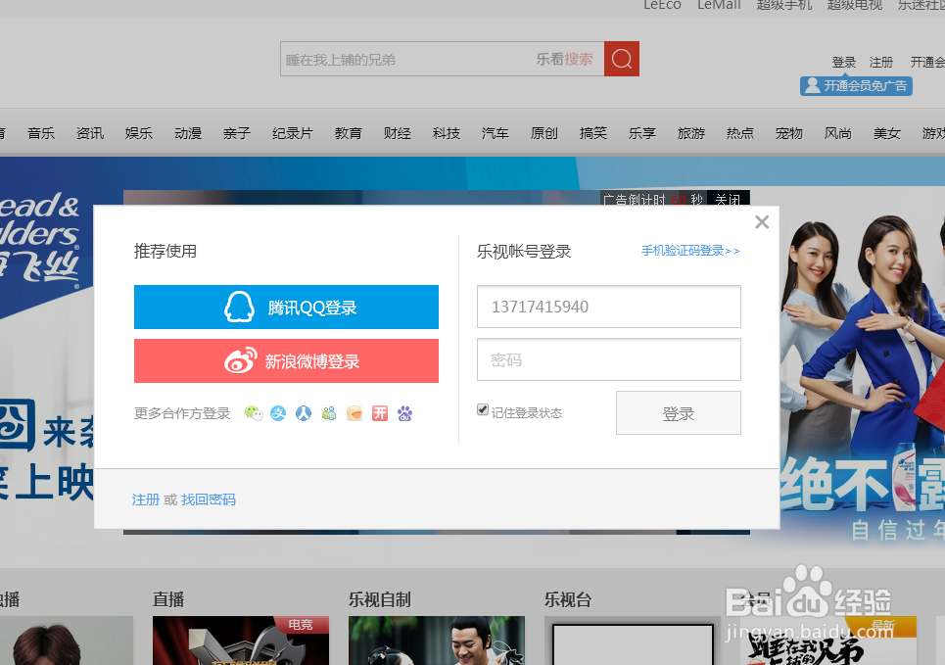Image resolution: width=945 pixels, height=665 pixels.
Task: Focus the phone number account field
Action: click(609, 307)
